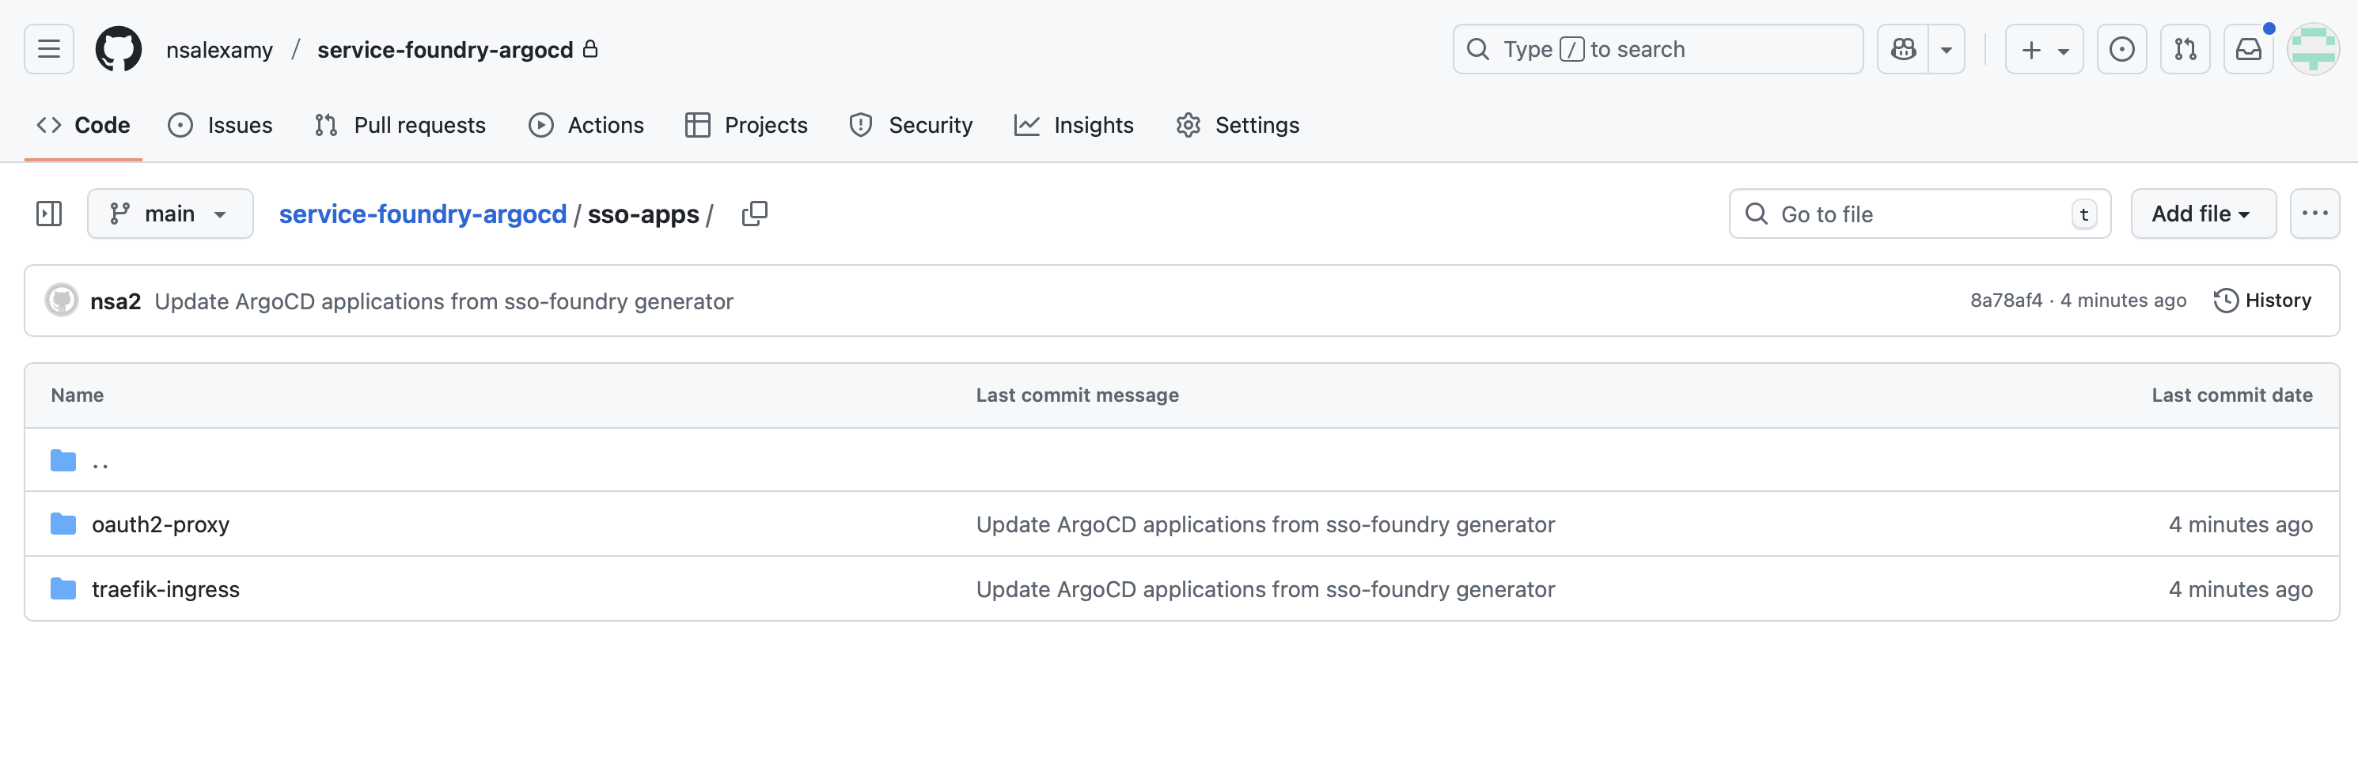Open Copilot chat icon

tap(1903, 49)
